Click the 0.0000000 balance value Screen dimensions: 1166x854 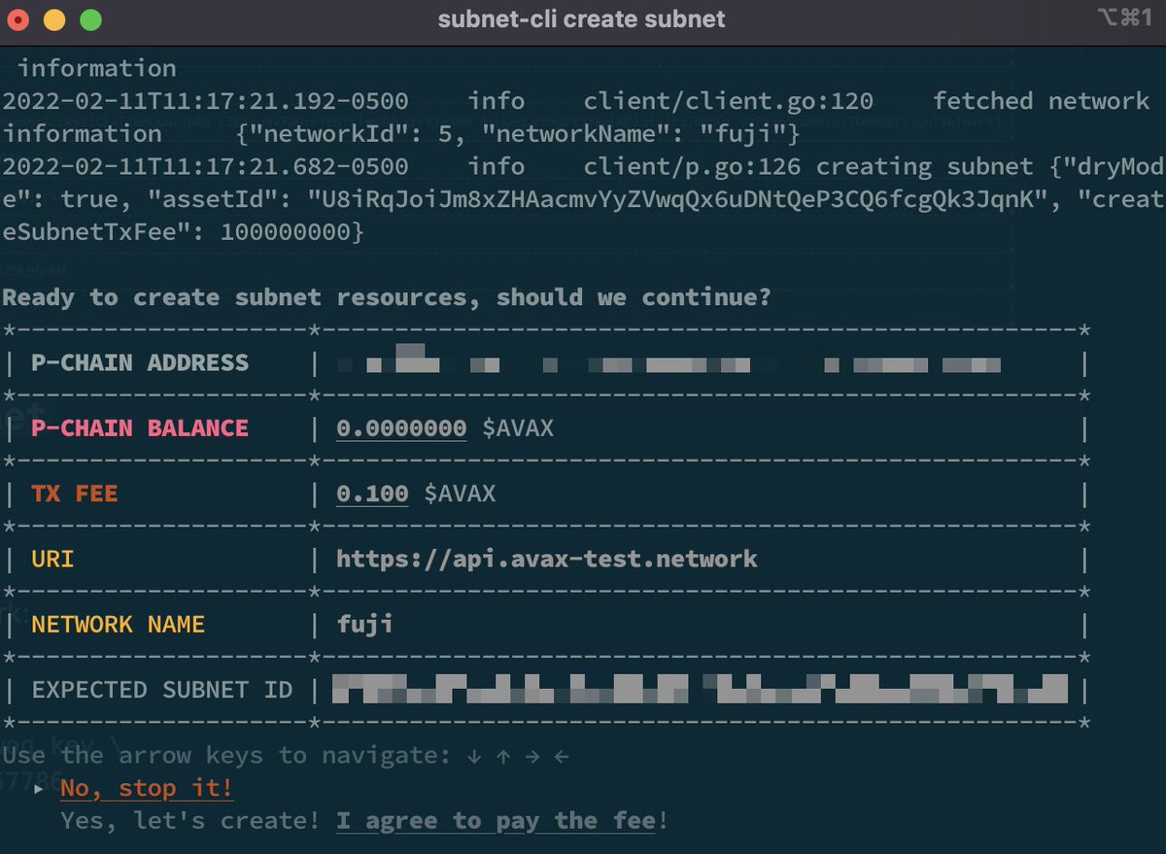pyautogui.click(x=401, y=427)
